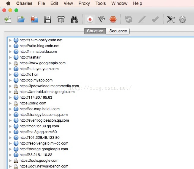Select the http://ma.3g.qq.com:80 row

coord(101,132)
